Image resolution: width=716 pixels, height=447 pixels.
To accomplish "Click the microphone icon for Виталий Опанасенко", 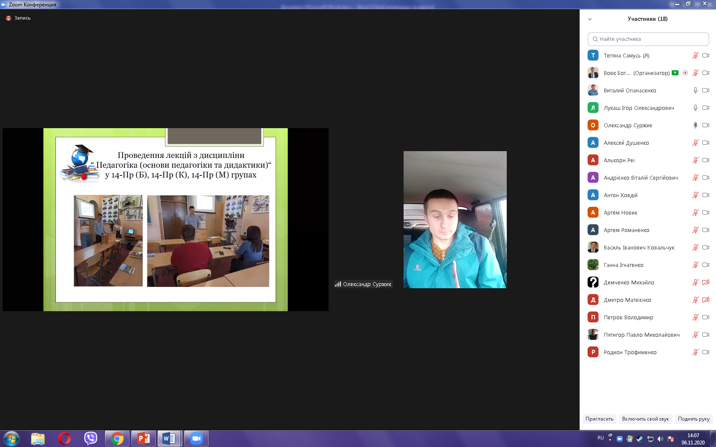I will click(x=695, y=90).
